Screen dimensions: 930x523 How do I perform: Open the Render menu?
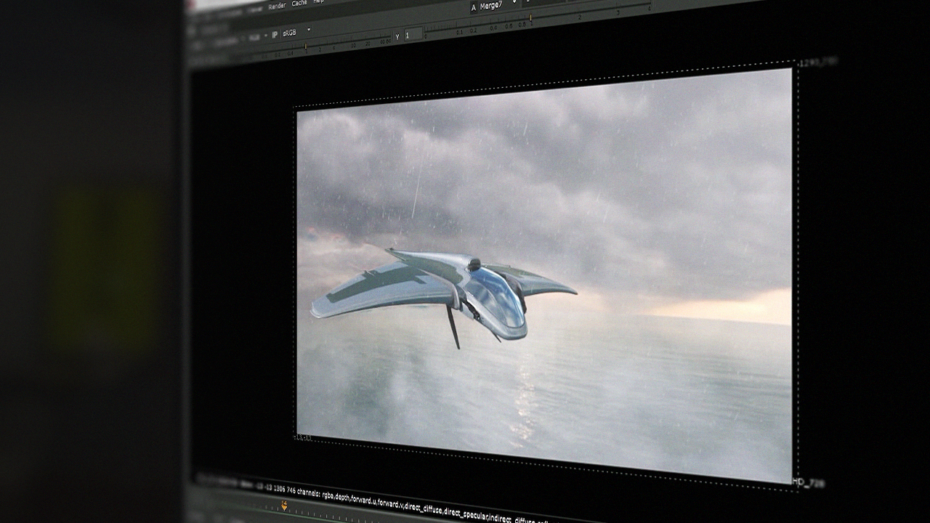coord(277,6)
